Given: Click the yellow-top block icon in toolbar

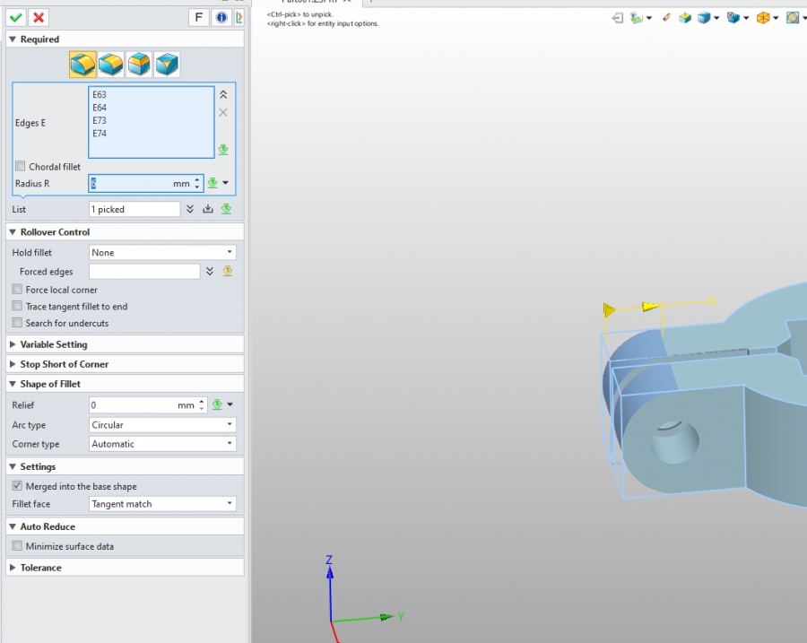Looking at the screenshot, I should [x=685, y=19].
